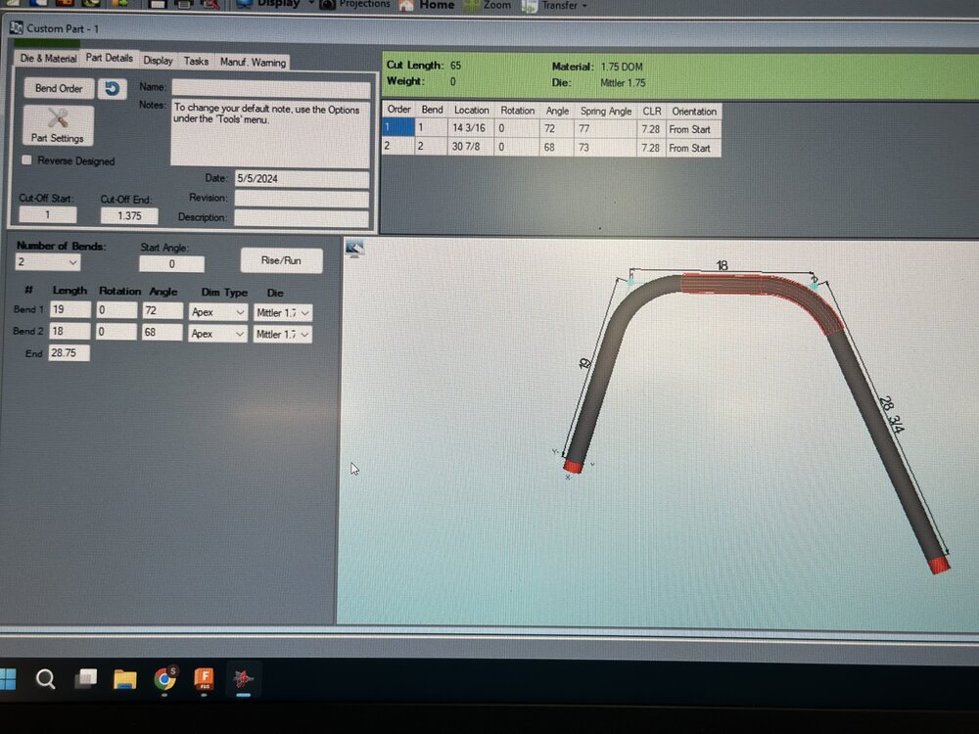Image resolution: width=979 pixels, height=734 pixels.
Task: Open the taskbar Search icon
Action: click(x=46, y=678)
